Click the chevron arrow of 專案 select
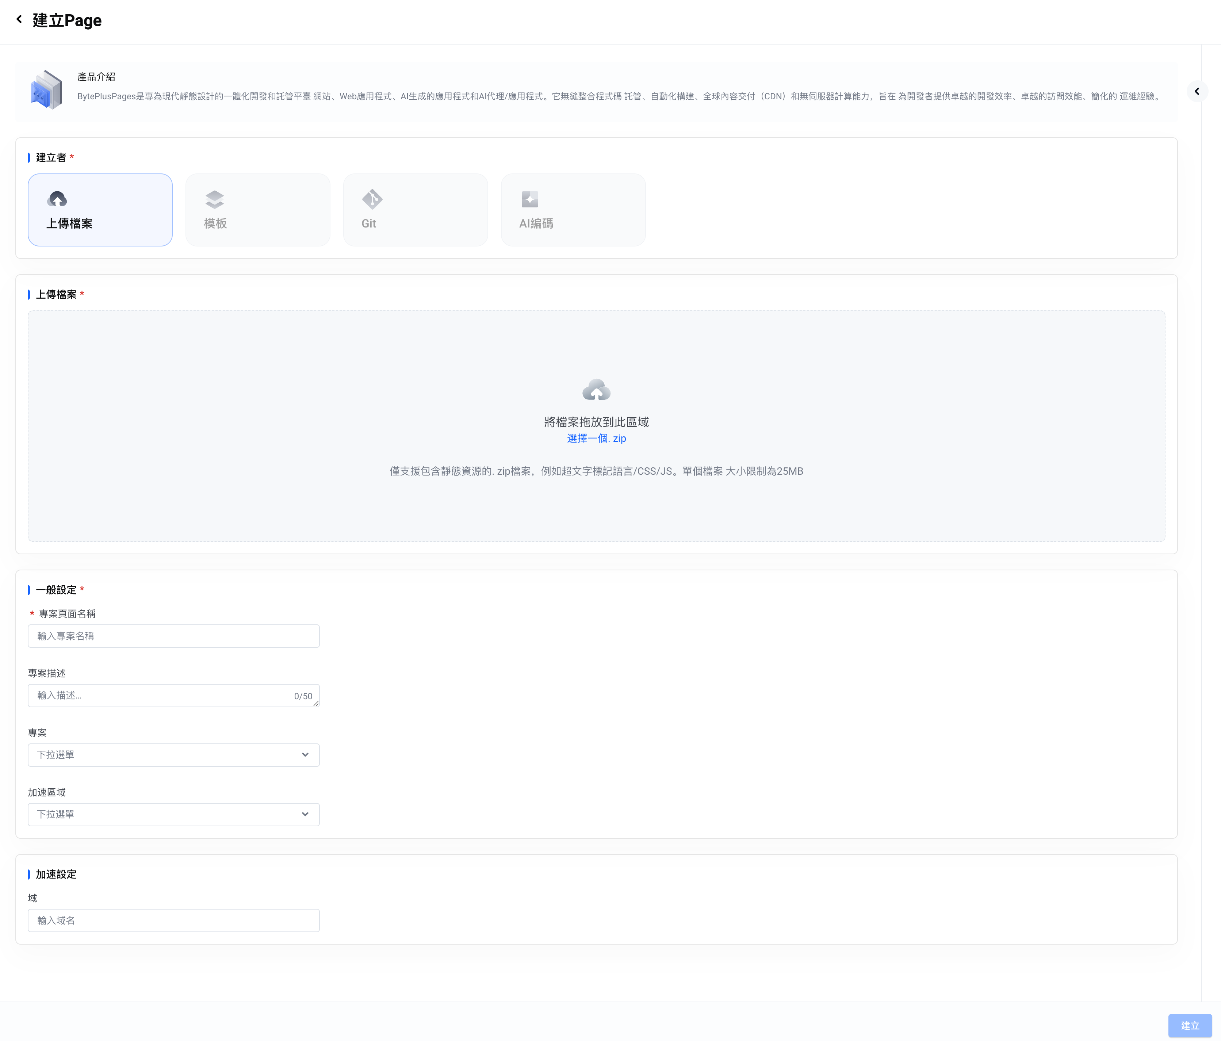Viewport: 1221px width, 1041px height. pos(305,755)
